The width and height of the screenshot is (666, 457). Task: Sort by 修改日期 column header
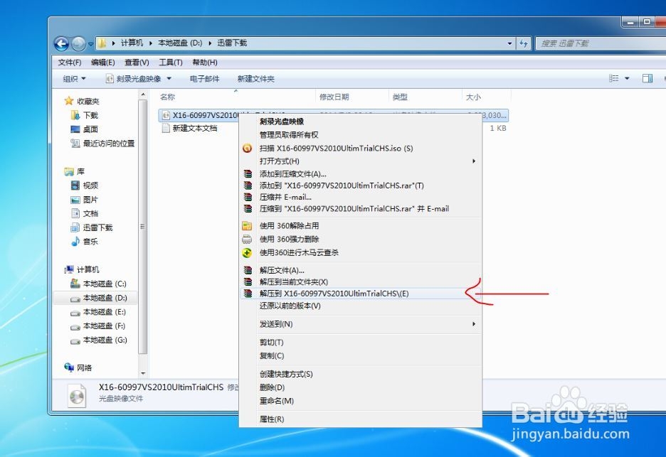click(x=352, y=97)
